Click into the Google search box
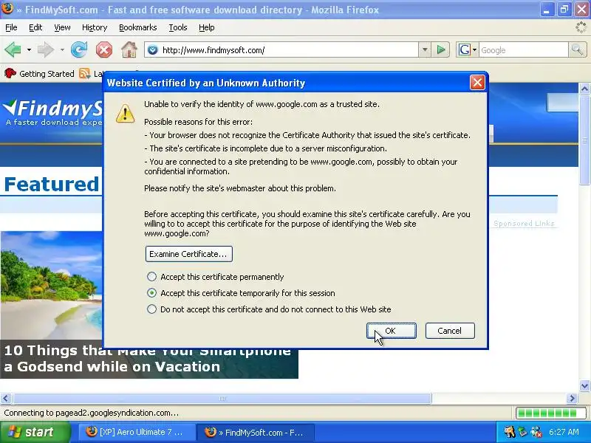The image size is (591, 443). click(x=524, y=49)
